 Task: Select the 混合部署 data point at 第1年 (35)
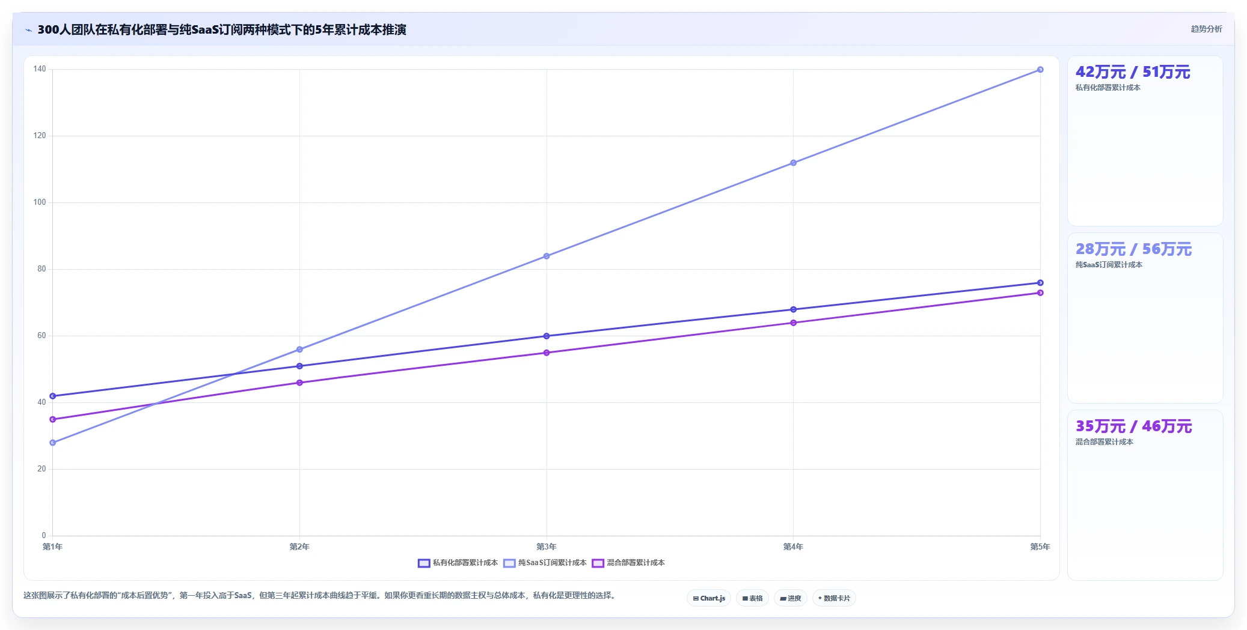pos(53,419)
